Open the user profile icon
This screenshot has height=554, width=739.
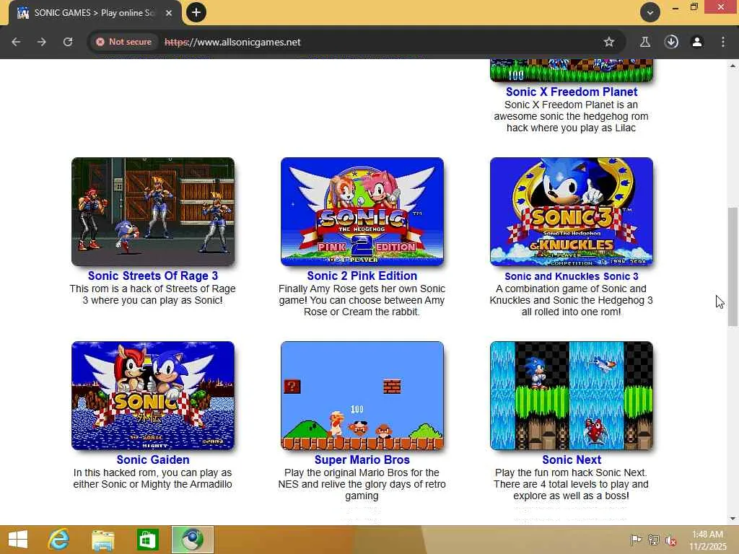coord(697,42)
